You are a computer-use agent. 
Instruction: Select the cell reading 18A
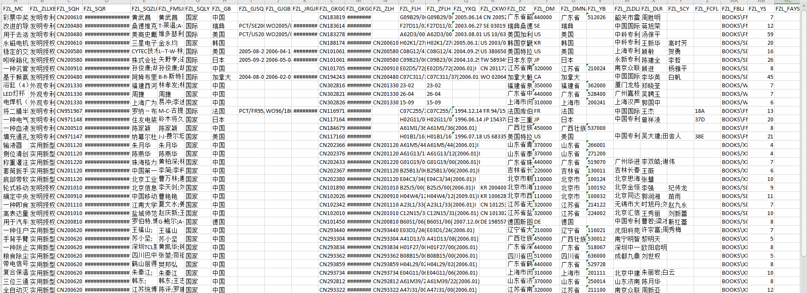point(707,111)
